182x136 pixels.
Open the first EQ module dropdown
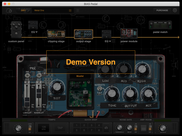click(34, 32)
